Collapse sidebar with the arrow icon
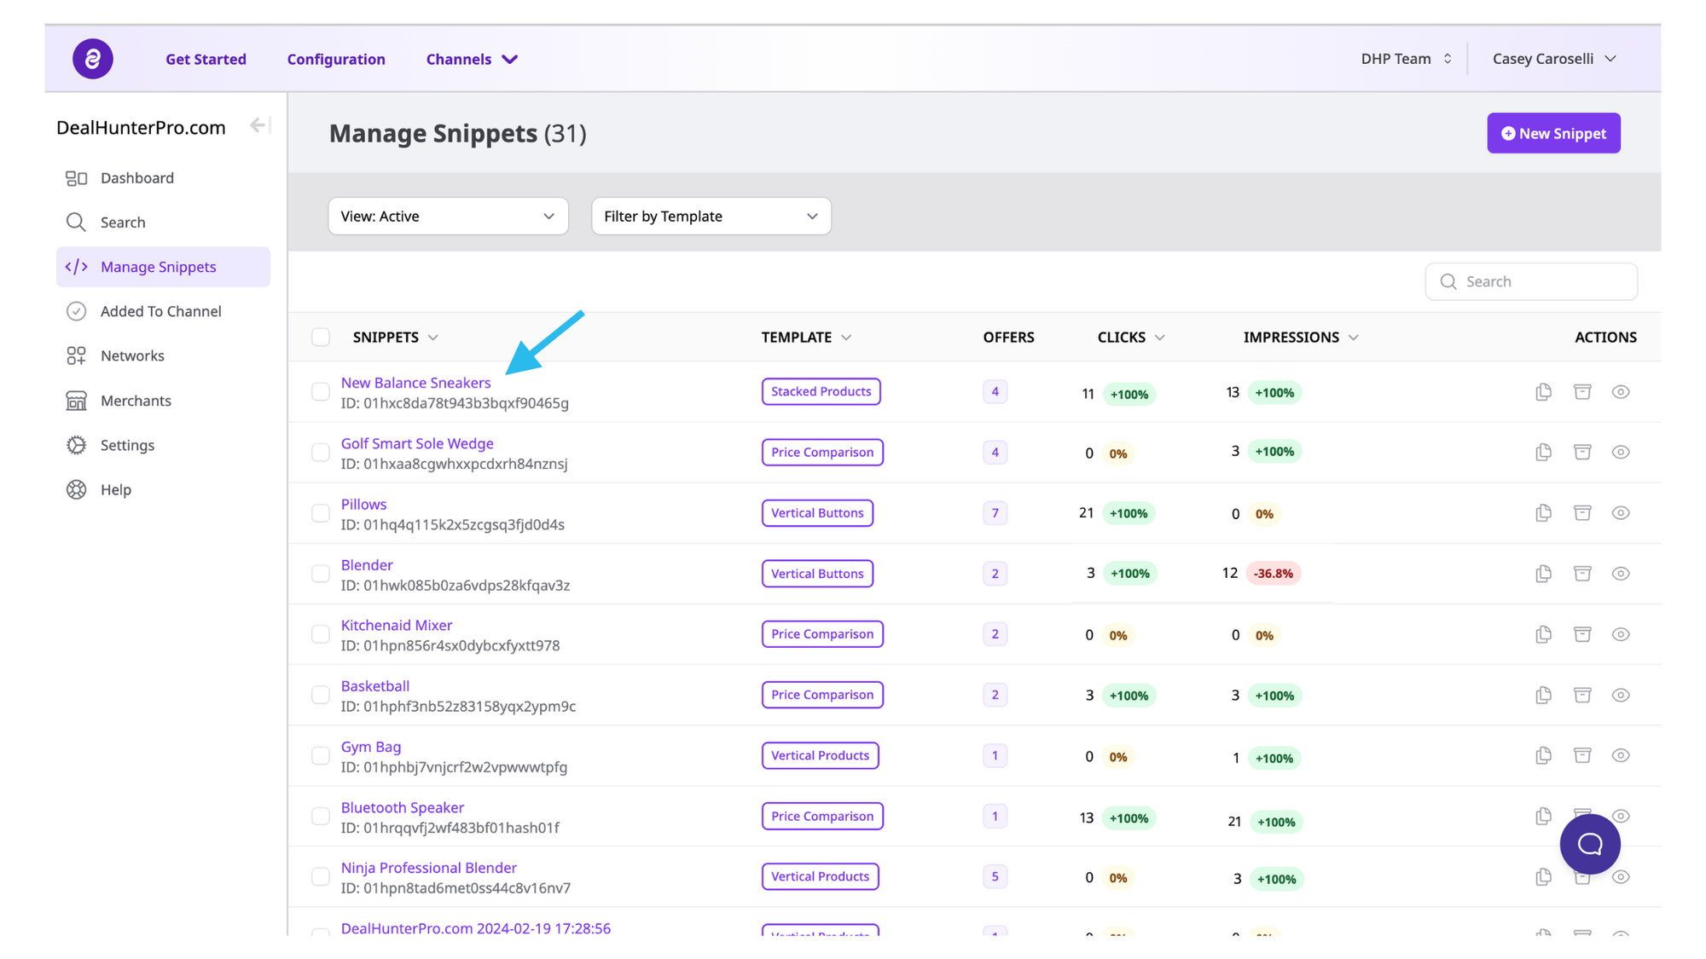Screen dimensions: 1706x959 point(259,126)
